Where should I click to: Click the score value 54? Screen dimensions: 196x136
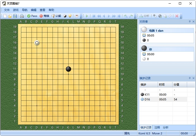click(x=176, y=99)
